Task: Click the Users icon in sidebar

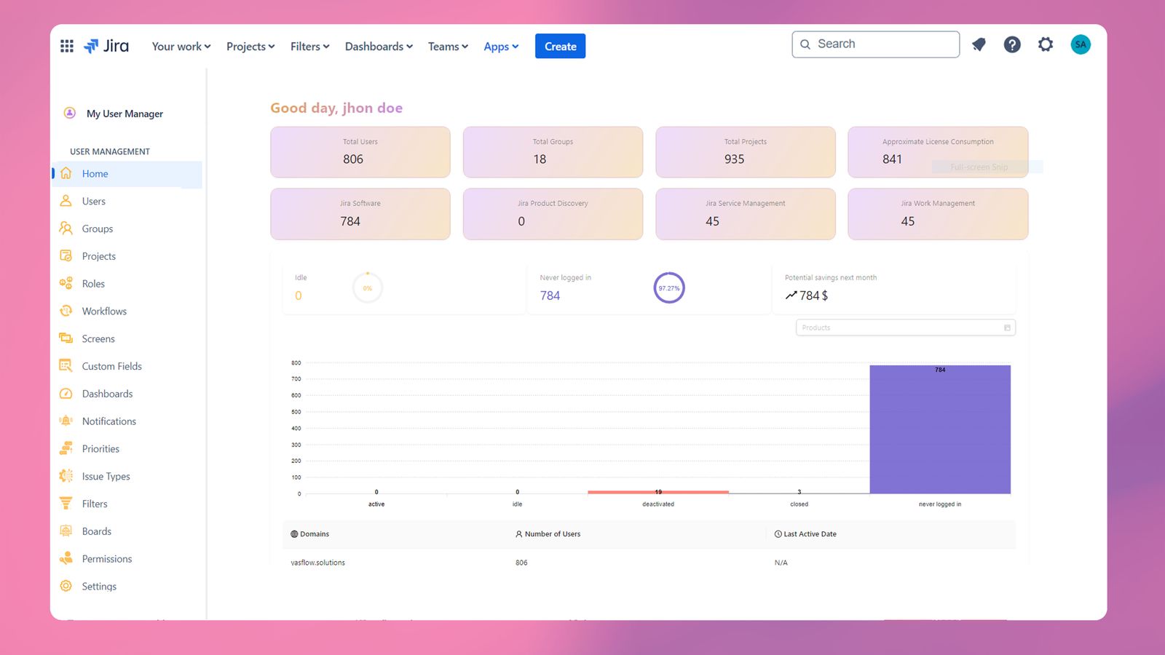Action: pyautogui.click(x=66, y=201)
